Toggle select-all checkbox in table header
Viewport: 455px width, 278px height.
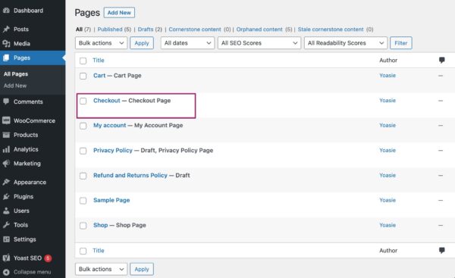click(83, 61)
